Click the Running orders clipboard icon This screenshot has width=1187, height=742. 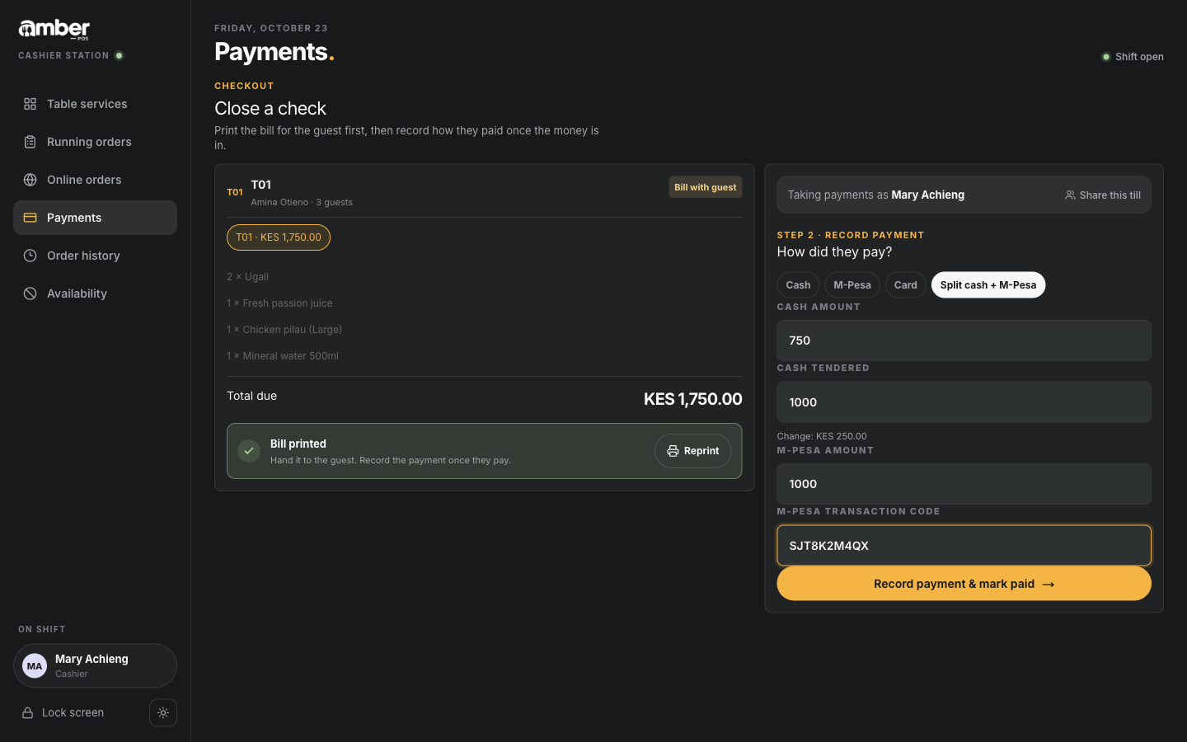(x=30, y=142)
